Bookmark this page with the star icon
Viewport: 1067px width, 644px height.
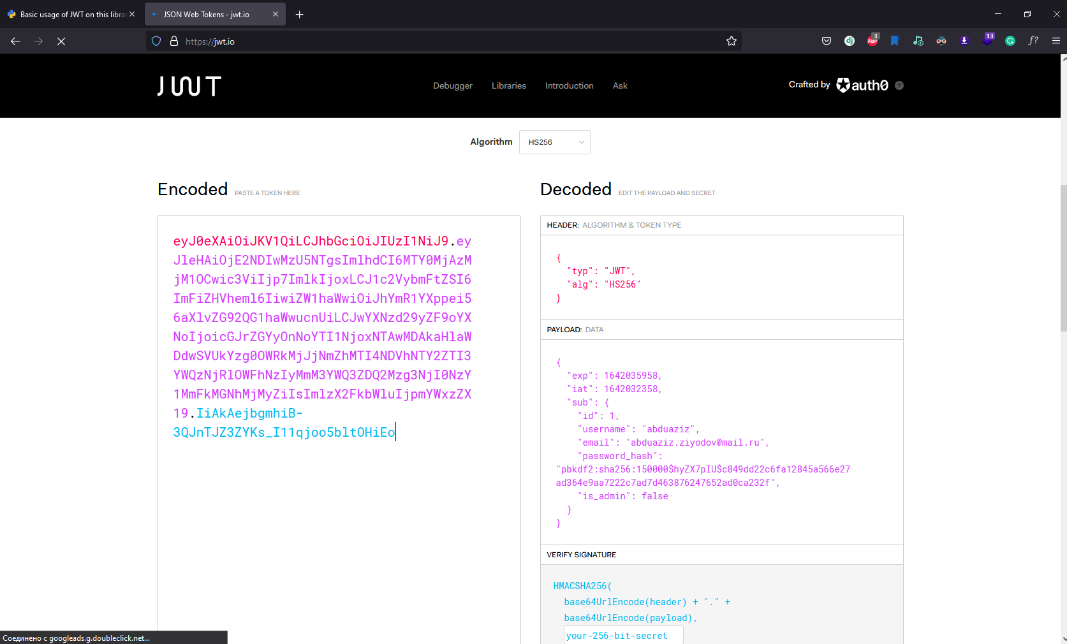click(732, 41)
